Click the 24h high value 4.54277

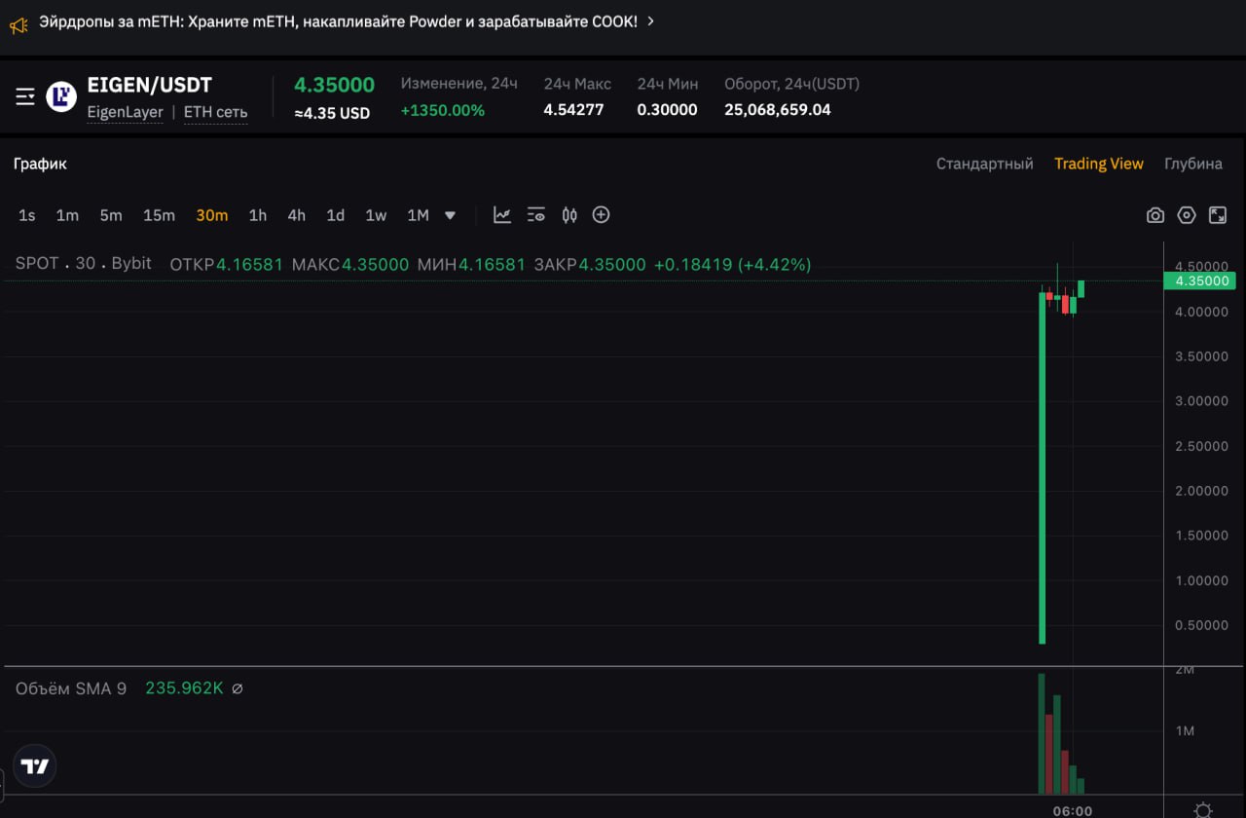pos(574,110)
